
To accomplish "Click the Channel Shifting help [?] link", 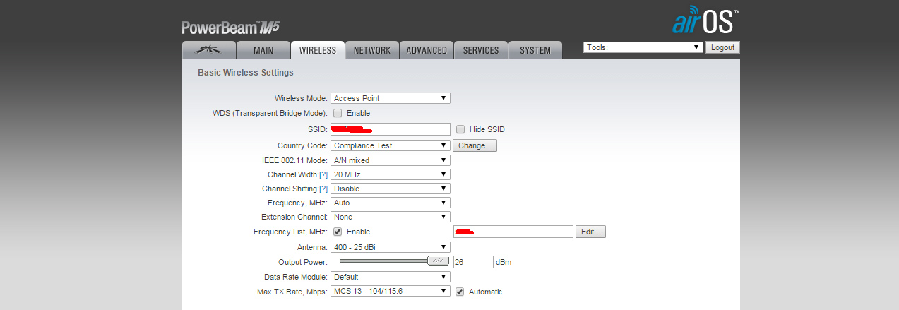I will tap(323, 189).
